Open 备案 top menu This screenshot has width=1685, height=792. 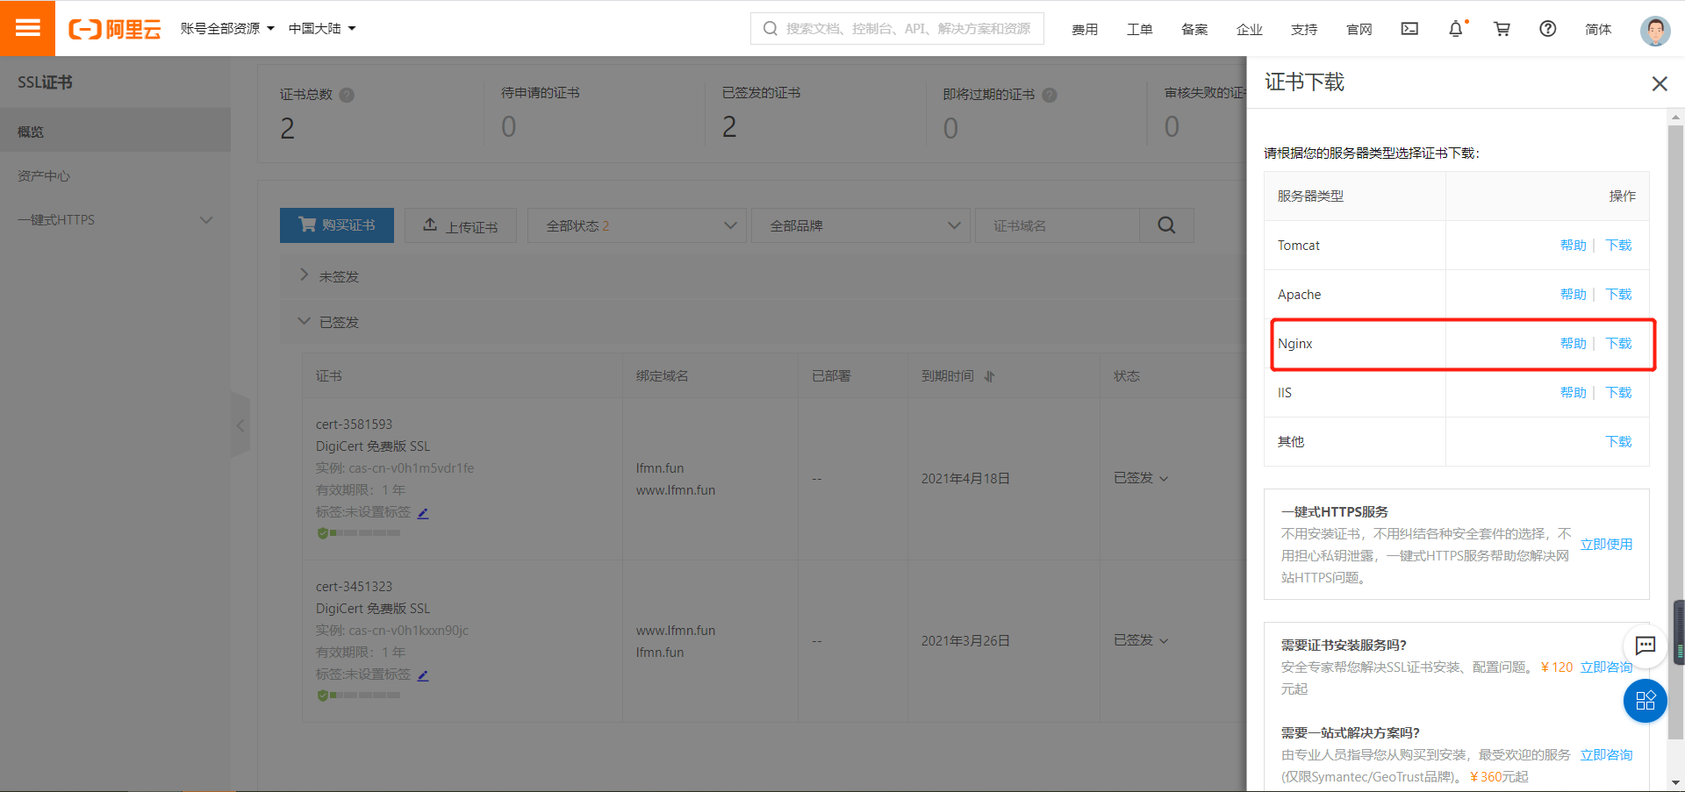coord(1194,29)
